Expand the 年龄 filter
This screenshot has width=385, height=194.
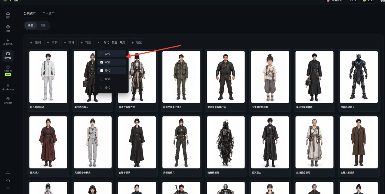[x=52, y=43]
